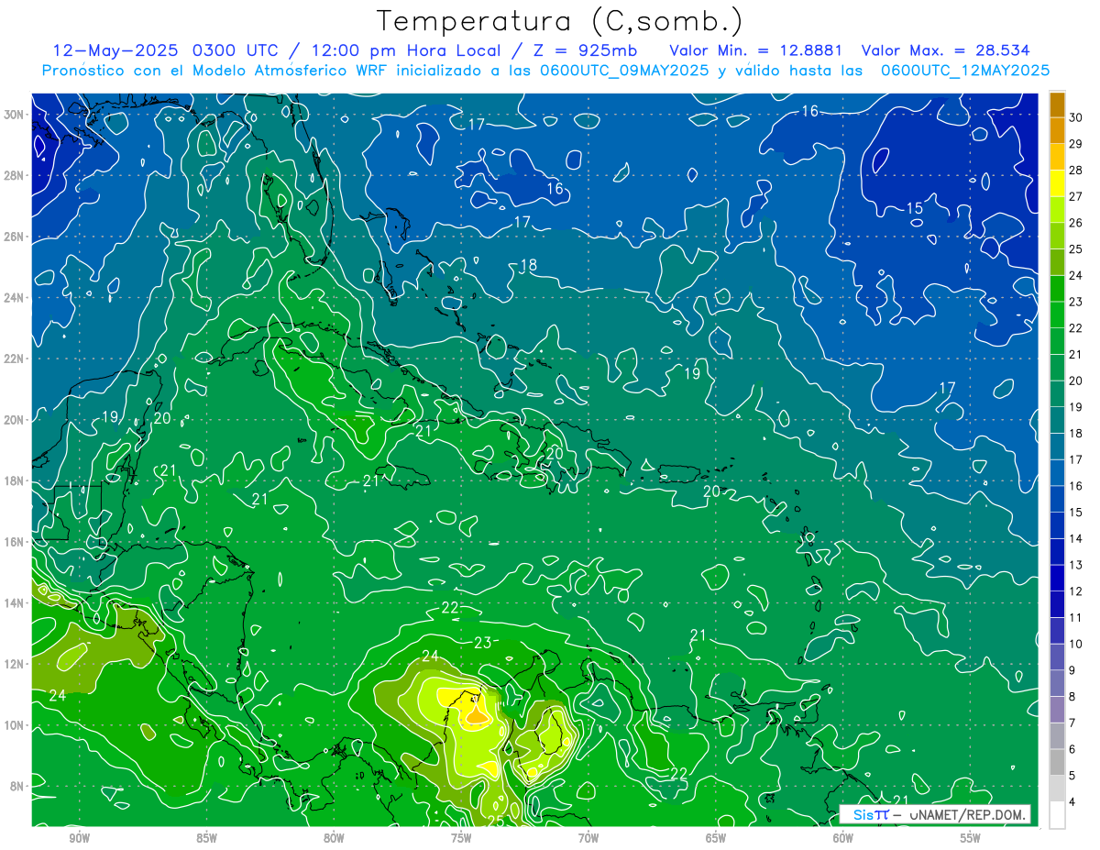Click the 70W longitude axis label
Screen dimensions: 1100x850
tap(588, 838)
